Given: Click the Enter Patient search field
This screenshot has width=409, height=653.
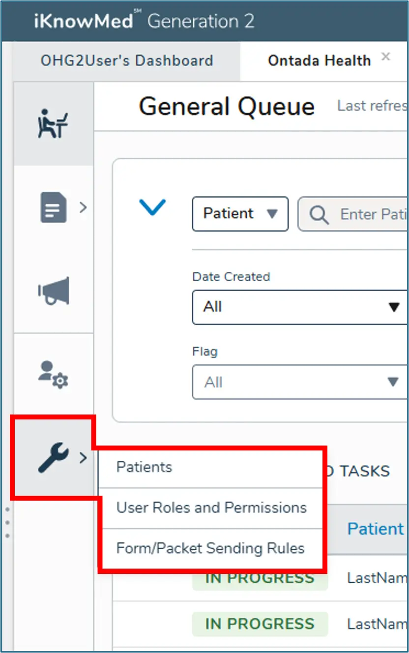Looking at the screenshot, I should 372,214.
